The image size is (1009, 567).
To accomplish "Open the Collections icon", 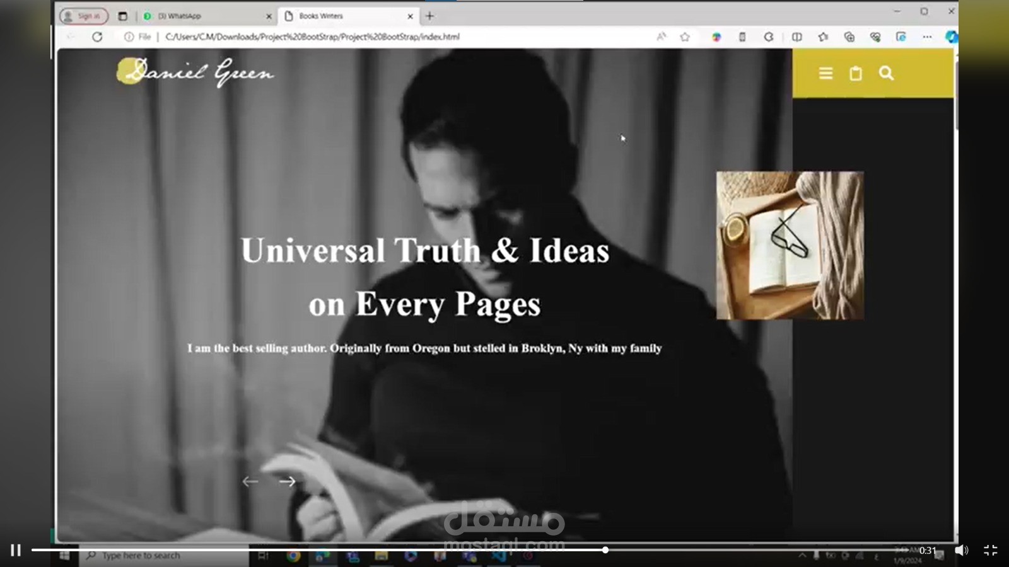I will click(x=849, y=37).
